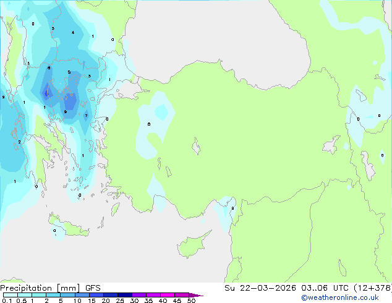
Task: Click the '20' legend scale label
Action: [106, 301]
